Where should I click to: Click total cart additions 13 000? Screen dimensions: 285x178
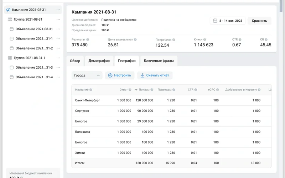click(x=255, y=163)
